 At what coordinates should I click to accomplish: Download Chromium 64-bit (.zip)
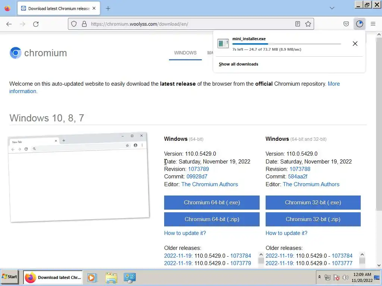(212, 219)
